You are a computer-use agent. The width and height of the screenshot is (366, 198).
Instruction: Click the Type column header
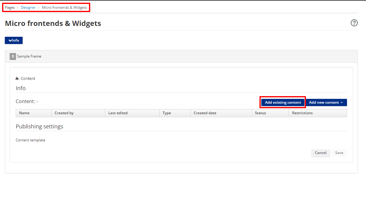pos(167,113)
